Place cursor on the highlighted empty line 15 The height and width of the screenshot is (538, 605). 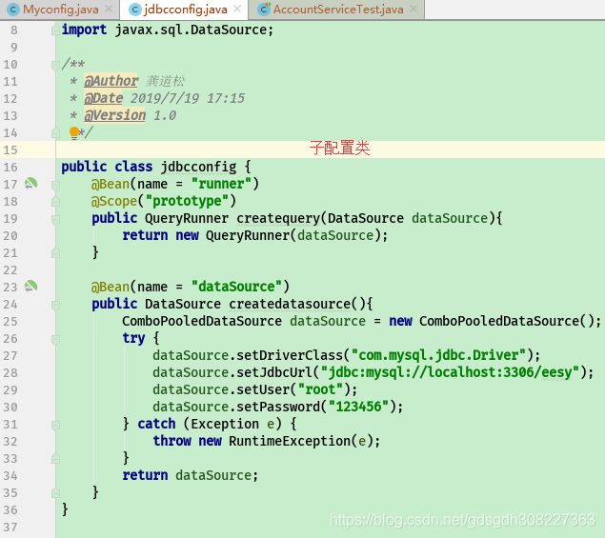coord(331,149)
